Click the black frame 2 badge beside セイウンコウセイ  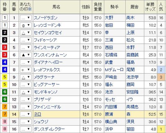[4, 32]
